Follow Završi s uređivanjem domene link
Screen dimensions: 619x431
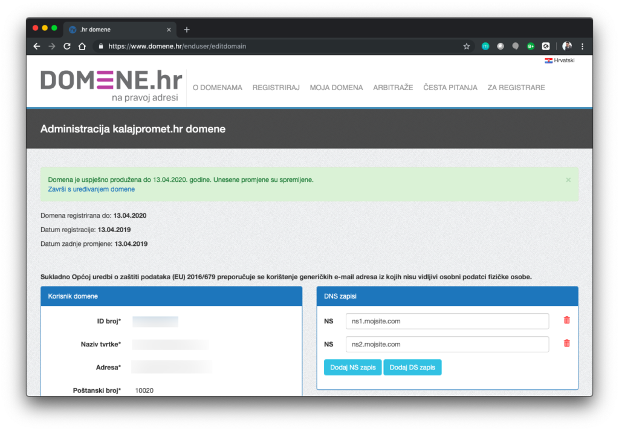coord(91,189)
